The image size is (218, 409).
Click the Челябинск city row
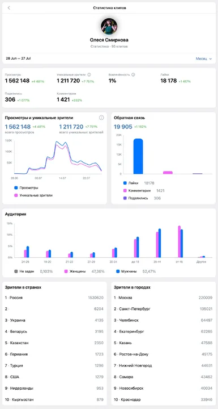pos(163,320)
